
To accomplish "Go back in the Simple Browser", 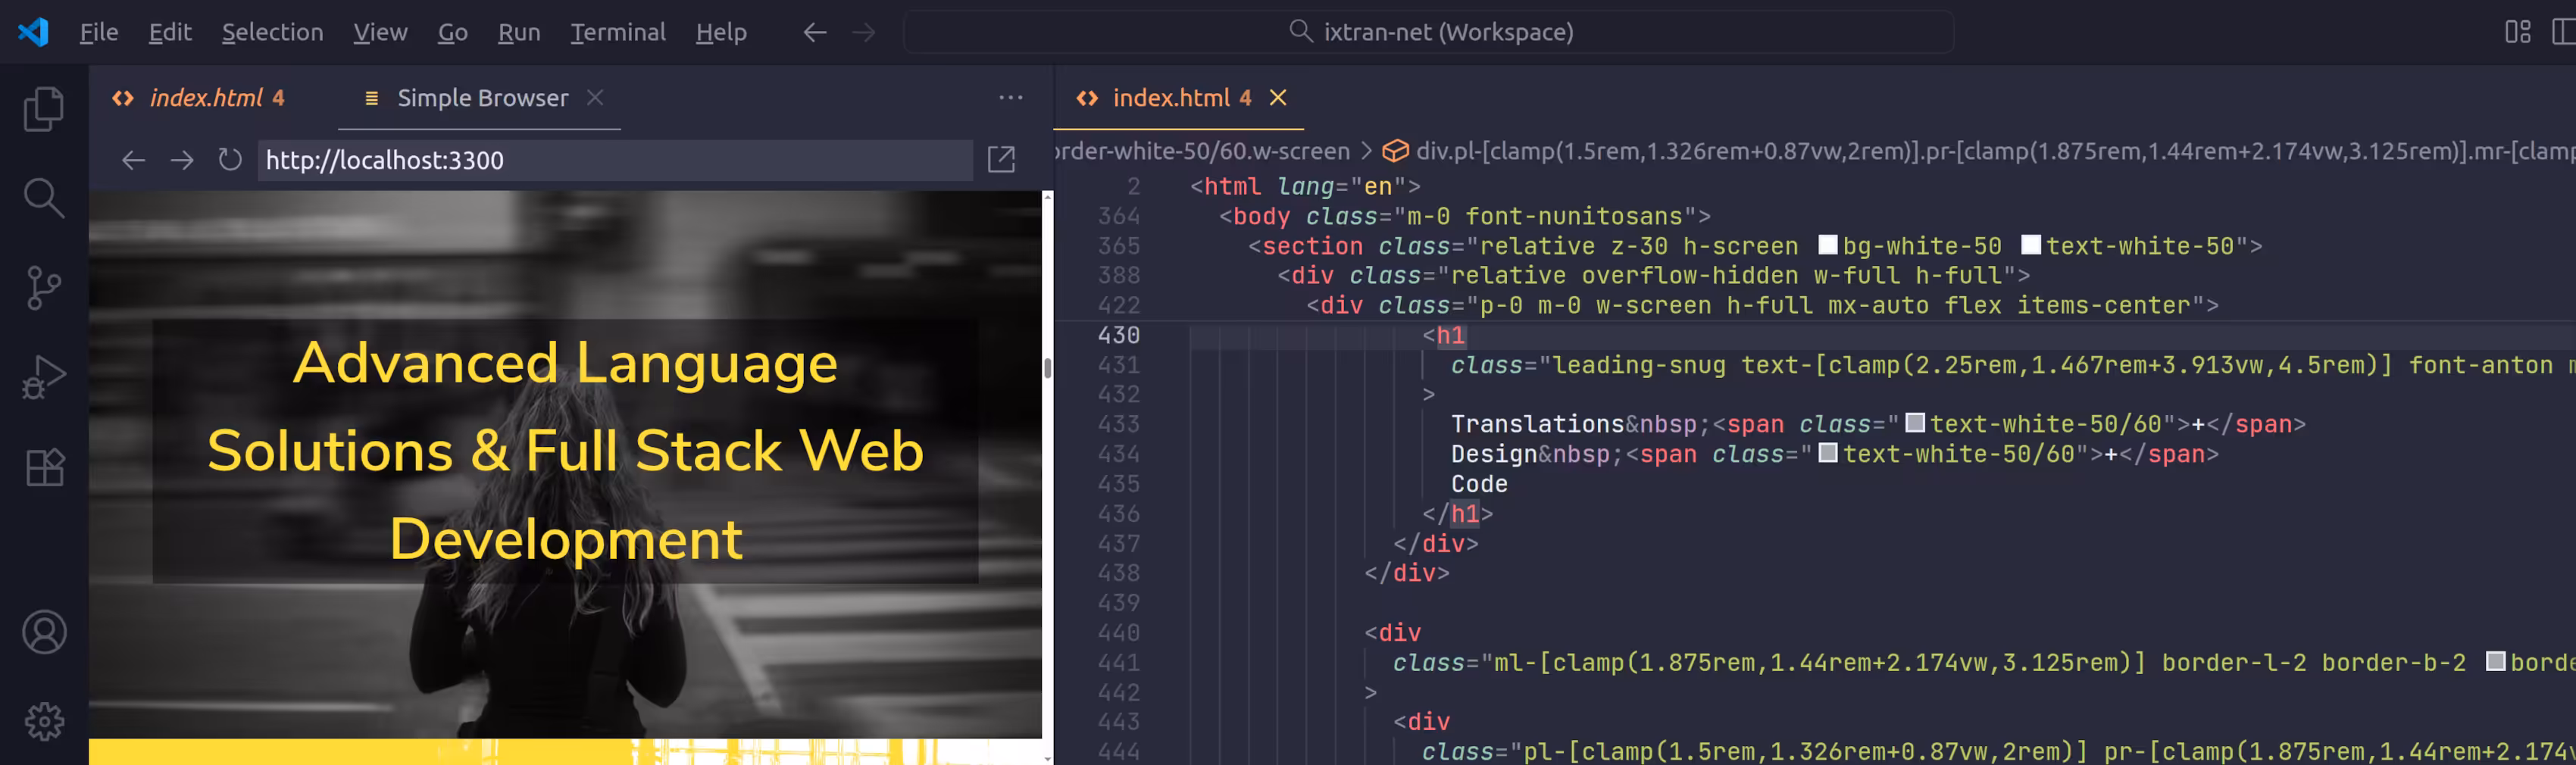I will coord(133,160).
